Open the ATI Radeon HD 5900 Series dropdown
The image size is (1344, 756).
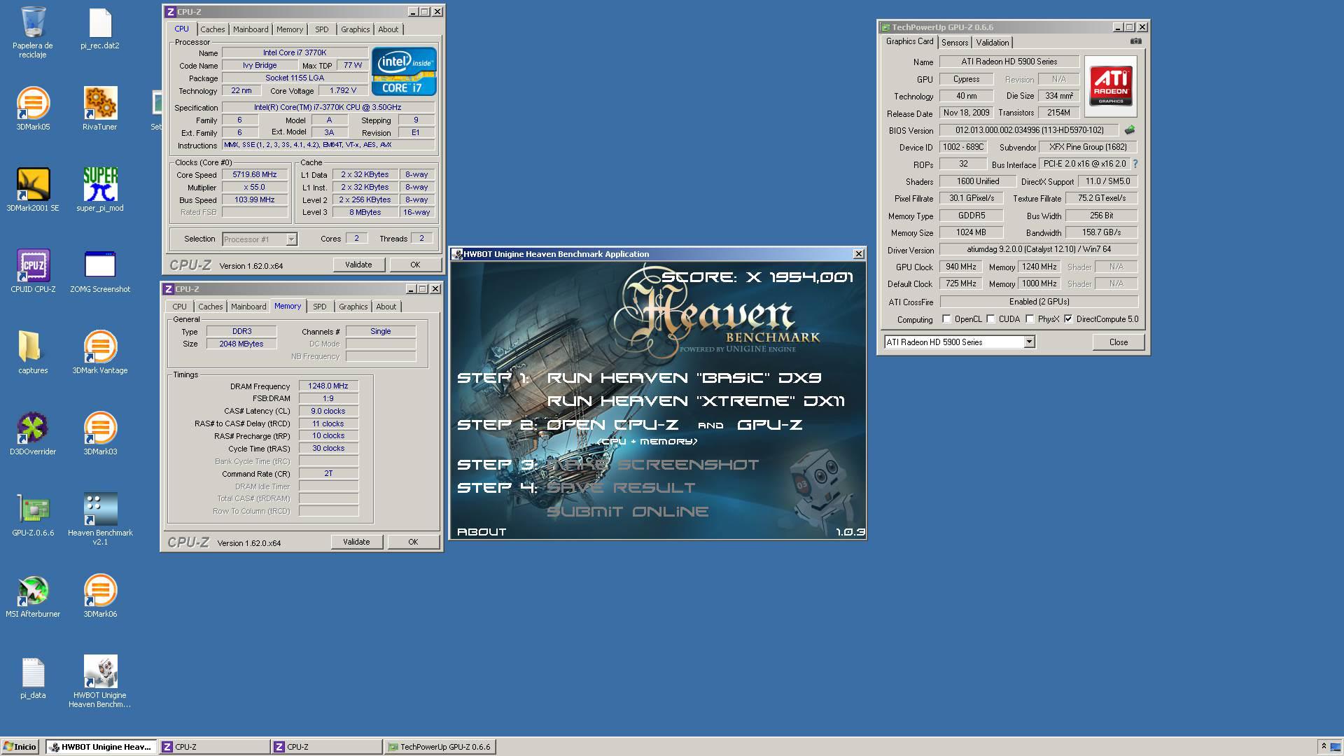(x=960, y=342)
